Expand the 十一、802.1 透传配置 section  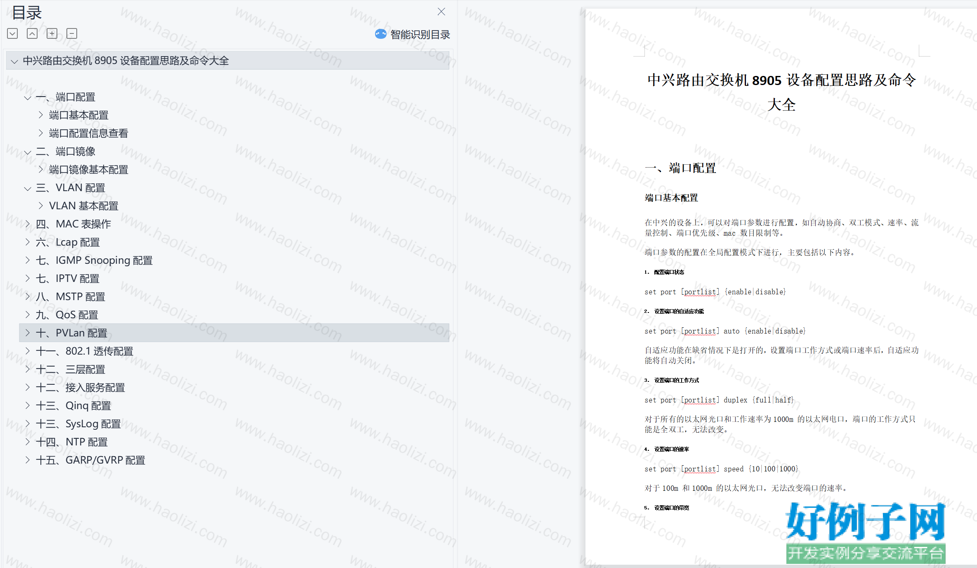[28, 351]
